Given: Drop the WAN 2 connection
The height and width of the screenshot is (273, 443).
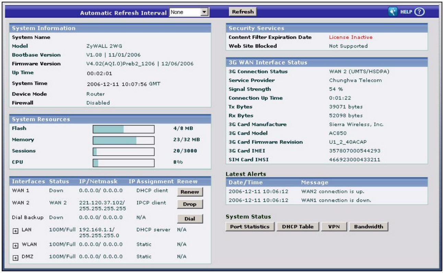Looking at the screenshot, I should click(190, 204).
